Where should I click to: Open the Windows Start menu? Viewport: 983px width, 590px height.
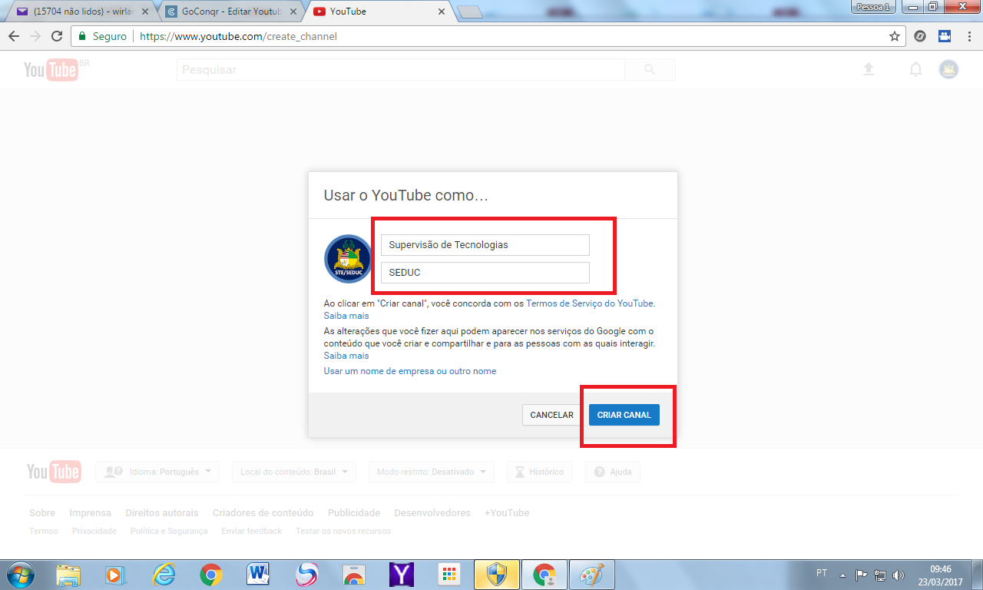point(21,574)
